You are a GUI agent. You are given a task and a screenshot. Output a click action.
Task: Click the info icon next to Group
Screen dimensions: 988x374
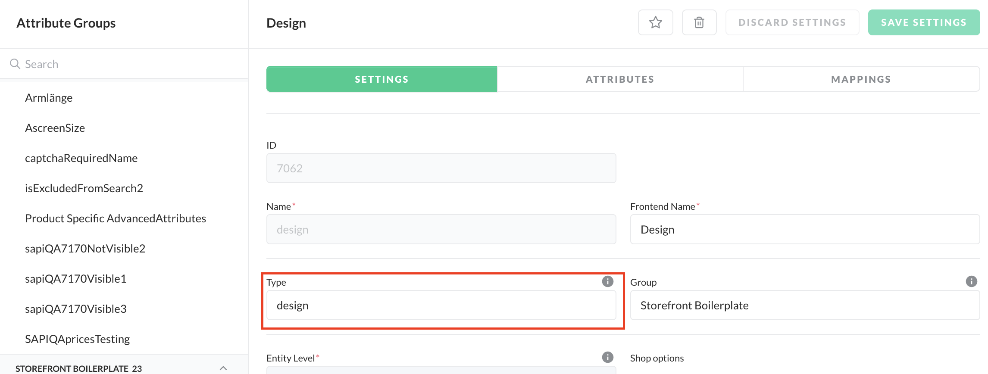tap(971, 281)
